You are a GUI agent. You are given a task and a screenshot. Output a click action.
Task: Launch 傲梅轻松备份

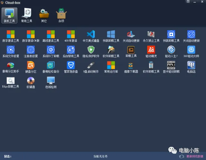point(51,67)
